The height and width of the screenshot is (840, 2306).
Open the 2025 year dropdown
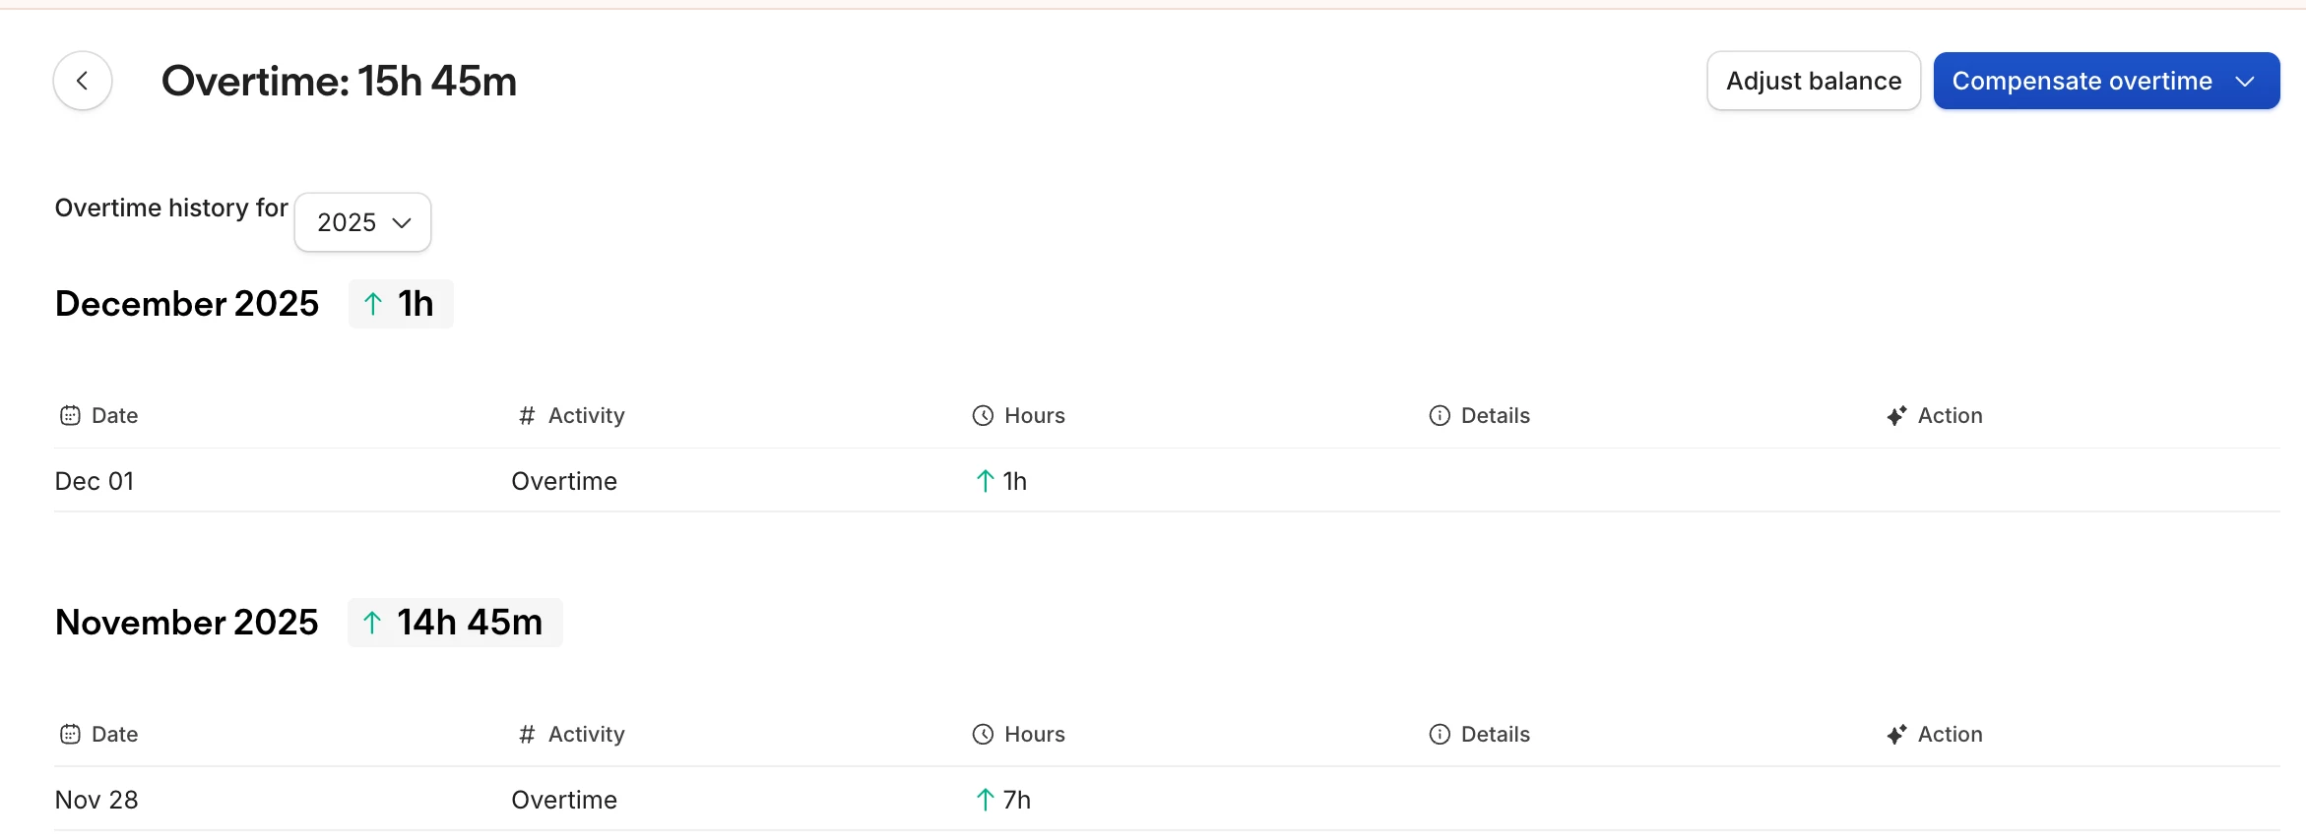[362, 222]
